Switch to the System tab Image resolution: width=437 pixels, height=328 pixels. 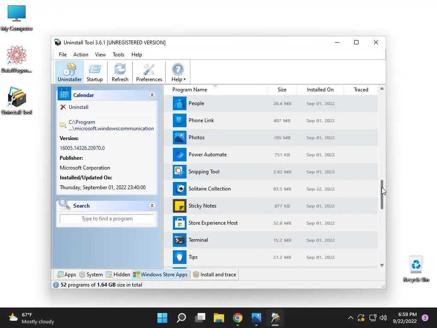pos(91,275)
